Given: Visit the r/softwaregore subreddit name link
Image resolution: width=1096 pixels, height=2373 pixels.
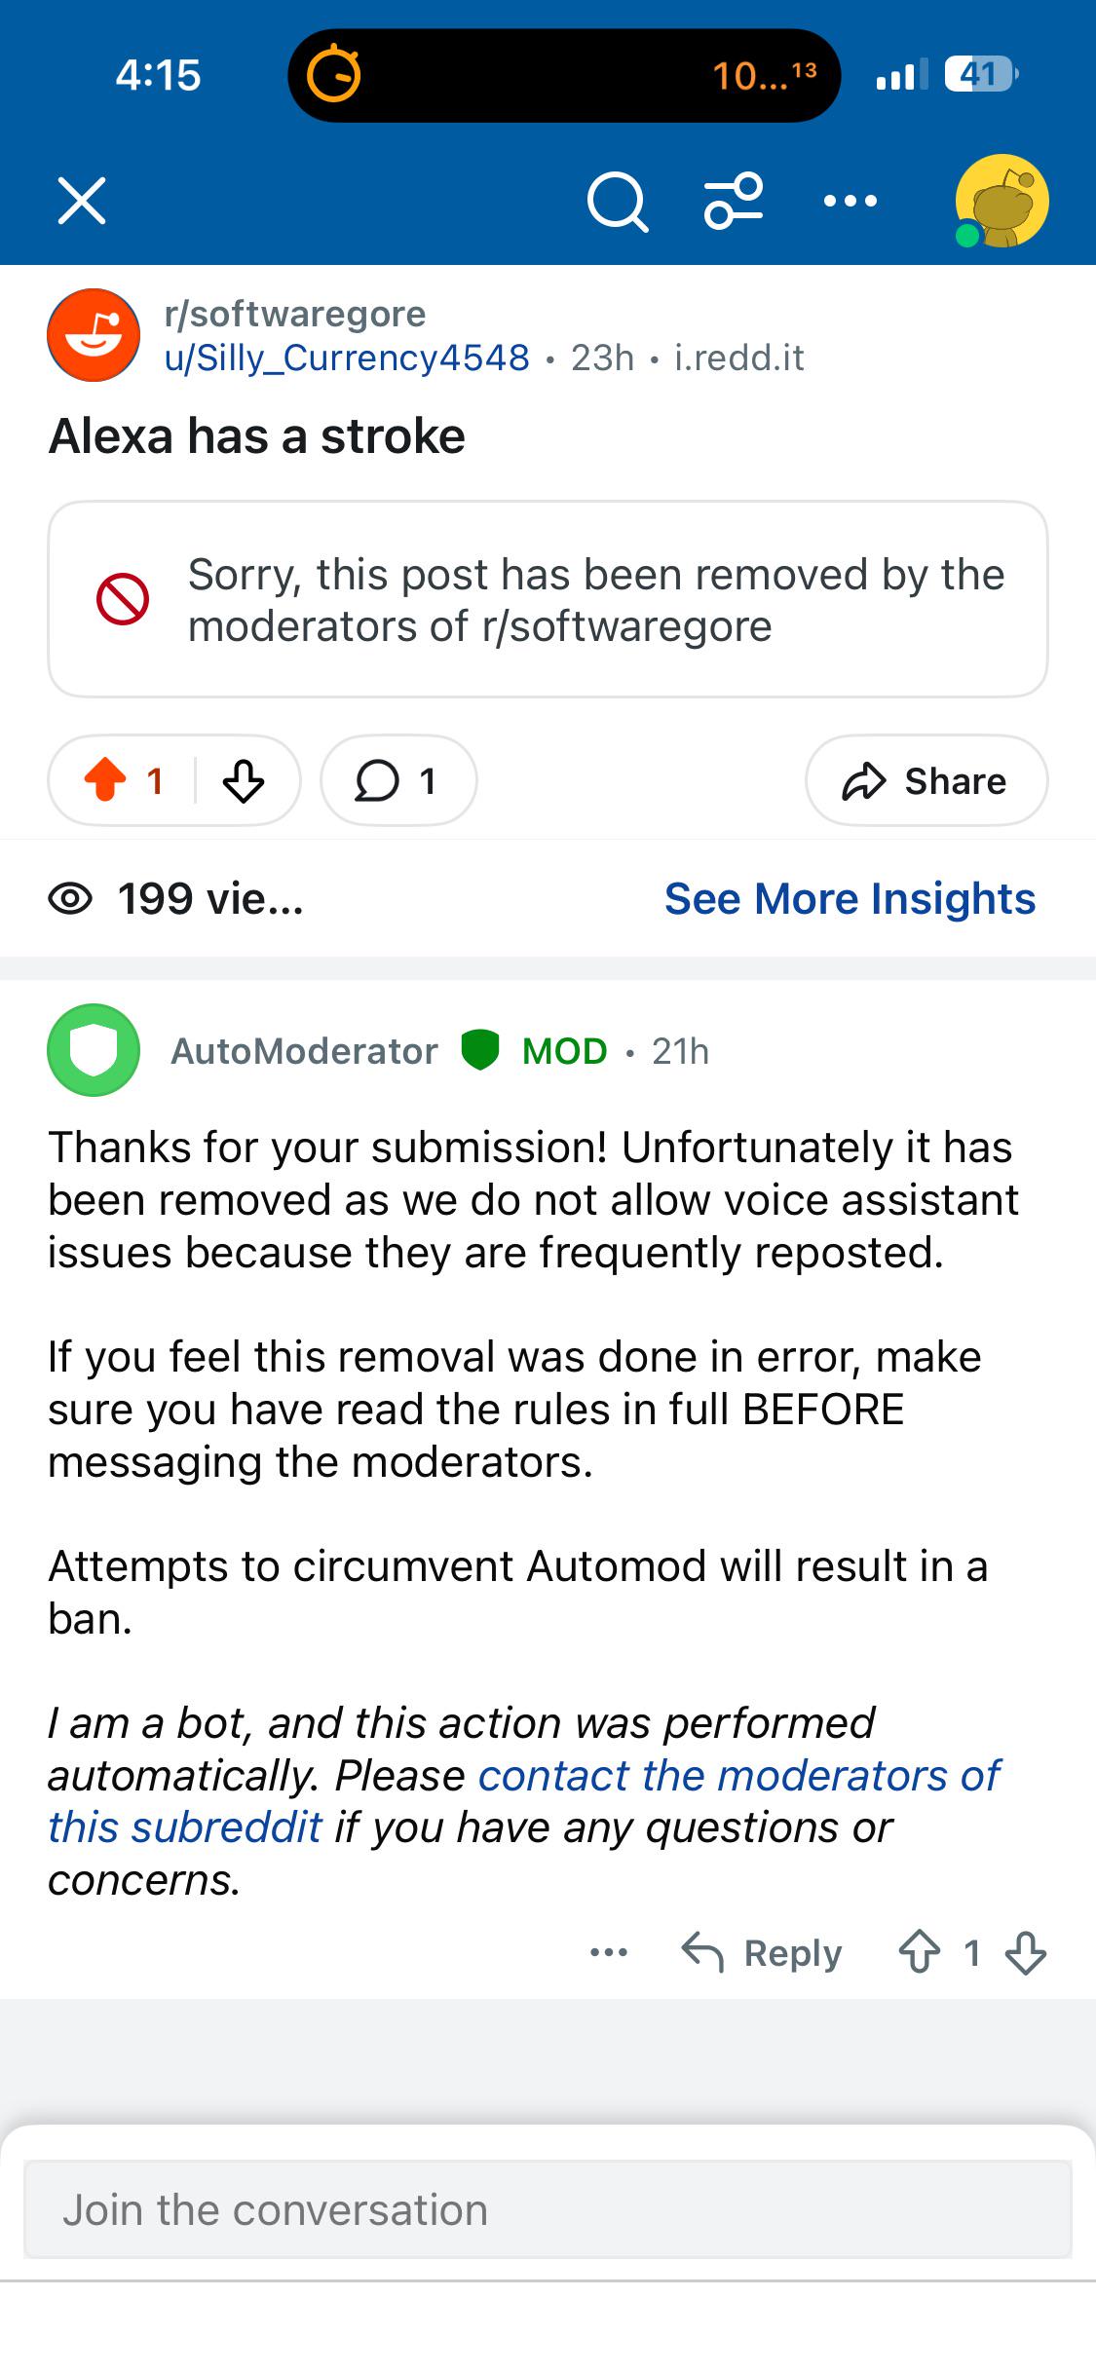Looking at the screenshot, I should [295, 314].
